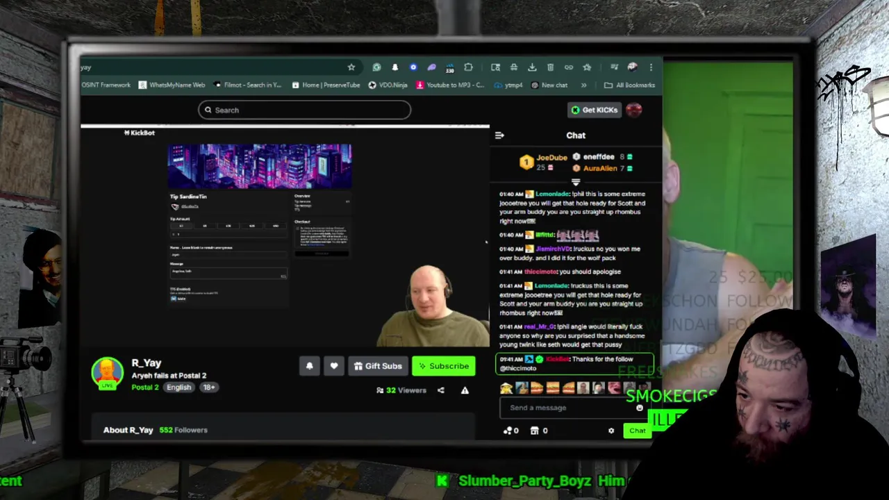
Task: Click the Gift Subs button
Action: [378, 366]
